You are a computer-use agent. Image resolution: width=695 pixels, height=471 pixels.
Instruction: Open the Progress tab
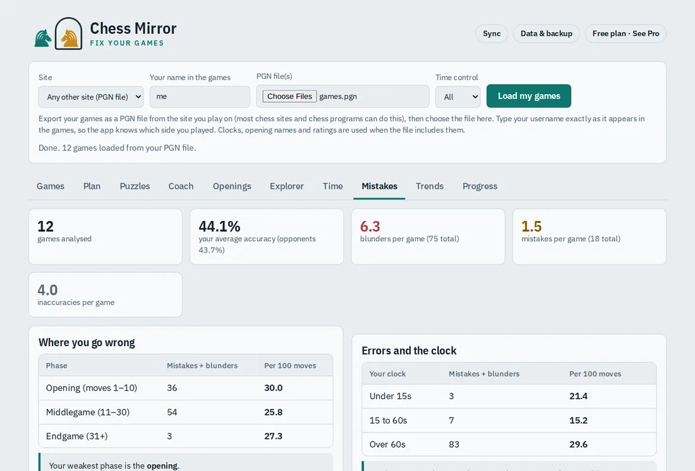pyautogui.click(x=480, y=186)
